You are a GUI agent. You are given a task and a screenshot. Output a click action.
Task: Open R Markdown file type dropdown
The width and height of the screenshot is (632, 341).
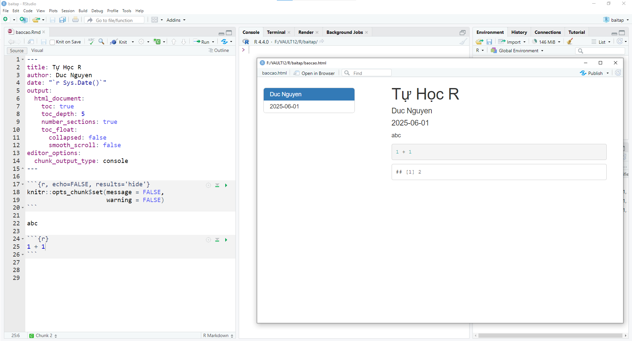[x=218, y=335]
